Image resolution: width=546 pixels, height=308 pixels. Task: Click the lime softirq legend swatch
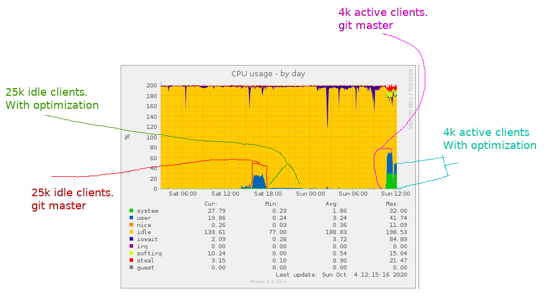click(131, 254)
